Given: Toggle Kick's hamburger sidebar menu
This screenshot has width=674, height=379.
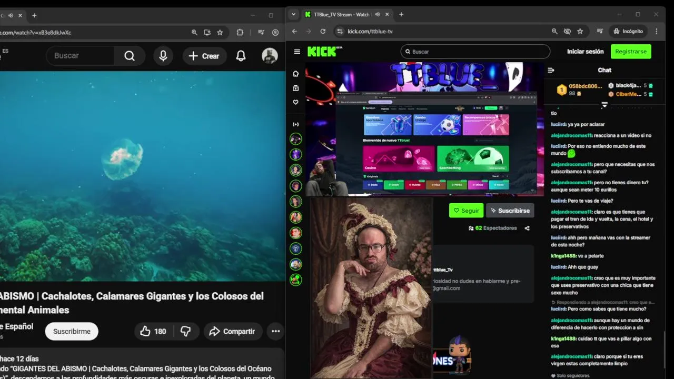Looking at the screenshot, I should click(297, 52).
